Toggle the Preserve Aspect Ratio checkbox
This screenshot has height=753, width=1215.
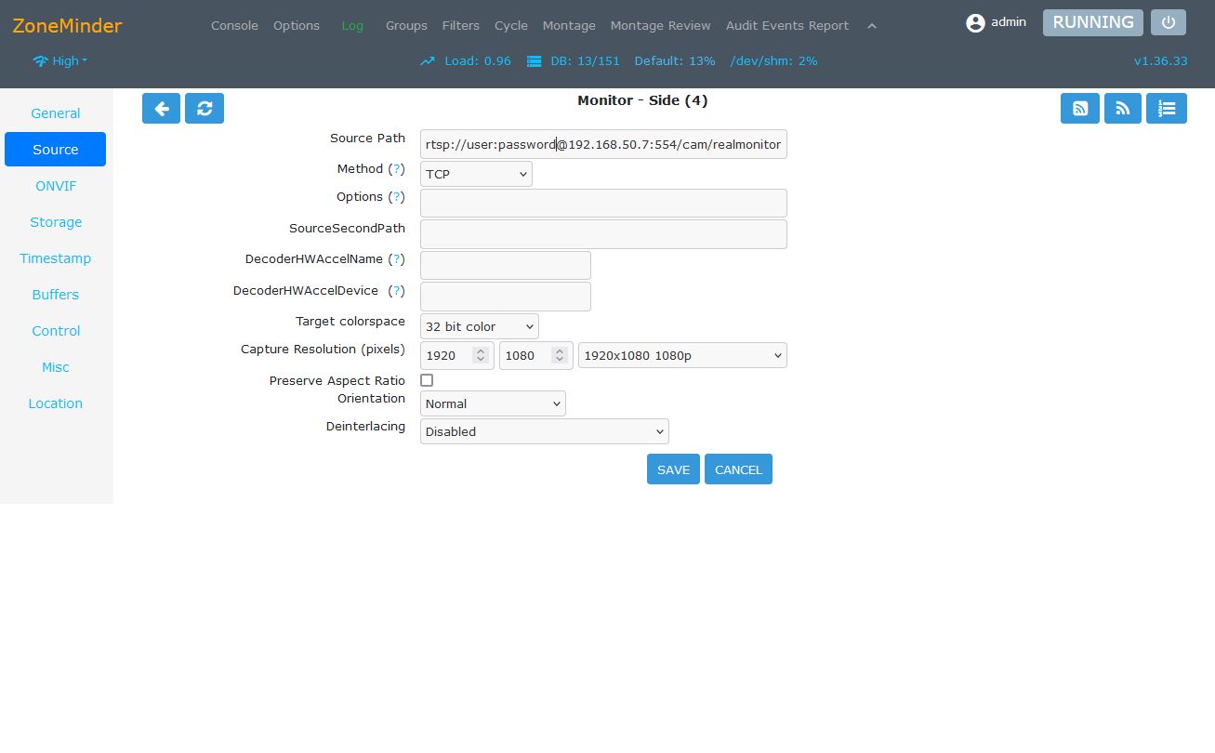click(x=427, y=380)
